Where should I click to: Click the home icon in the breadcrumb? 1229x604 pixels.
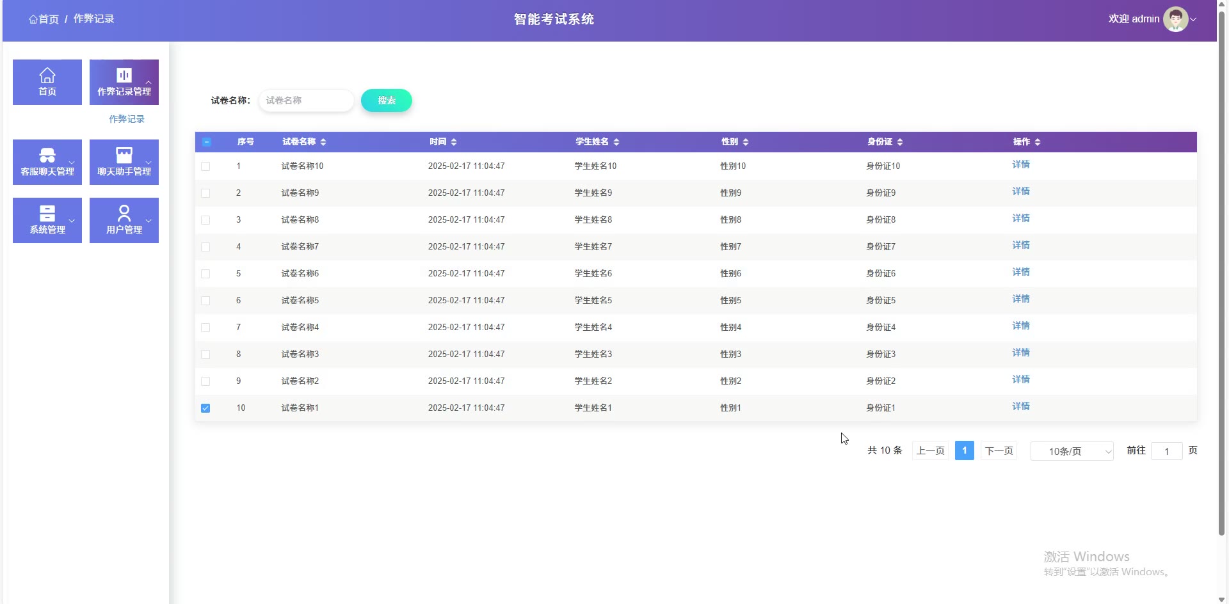[x=33, y=19]
